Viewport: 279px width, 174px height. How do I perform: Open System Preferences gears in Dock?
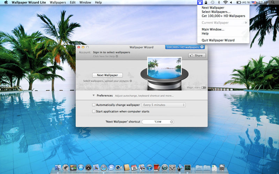172,167
